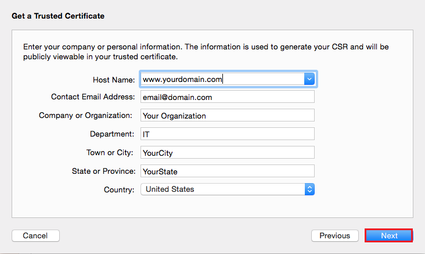
Task: Click inside the www.yourdomain.com host name field
Action: coord(221,79)
